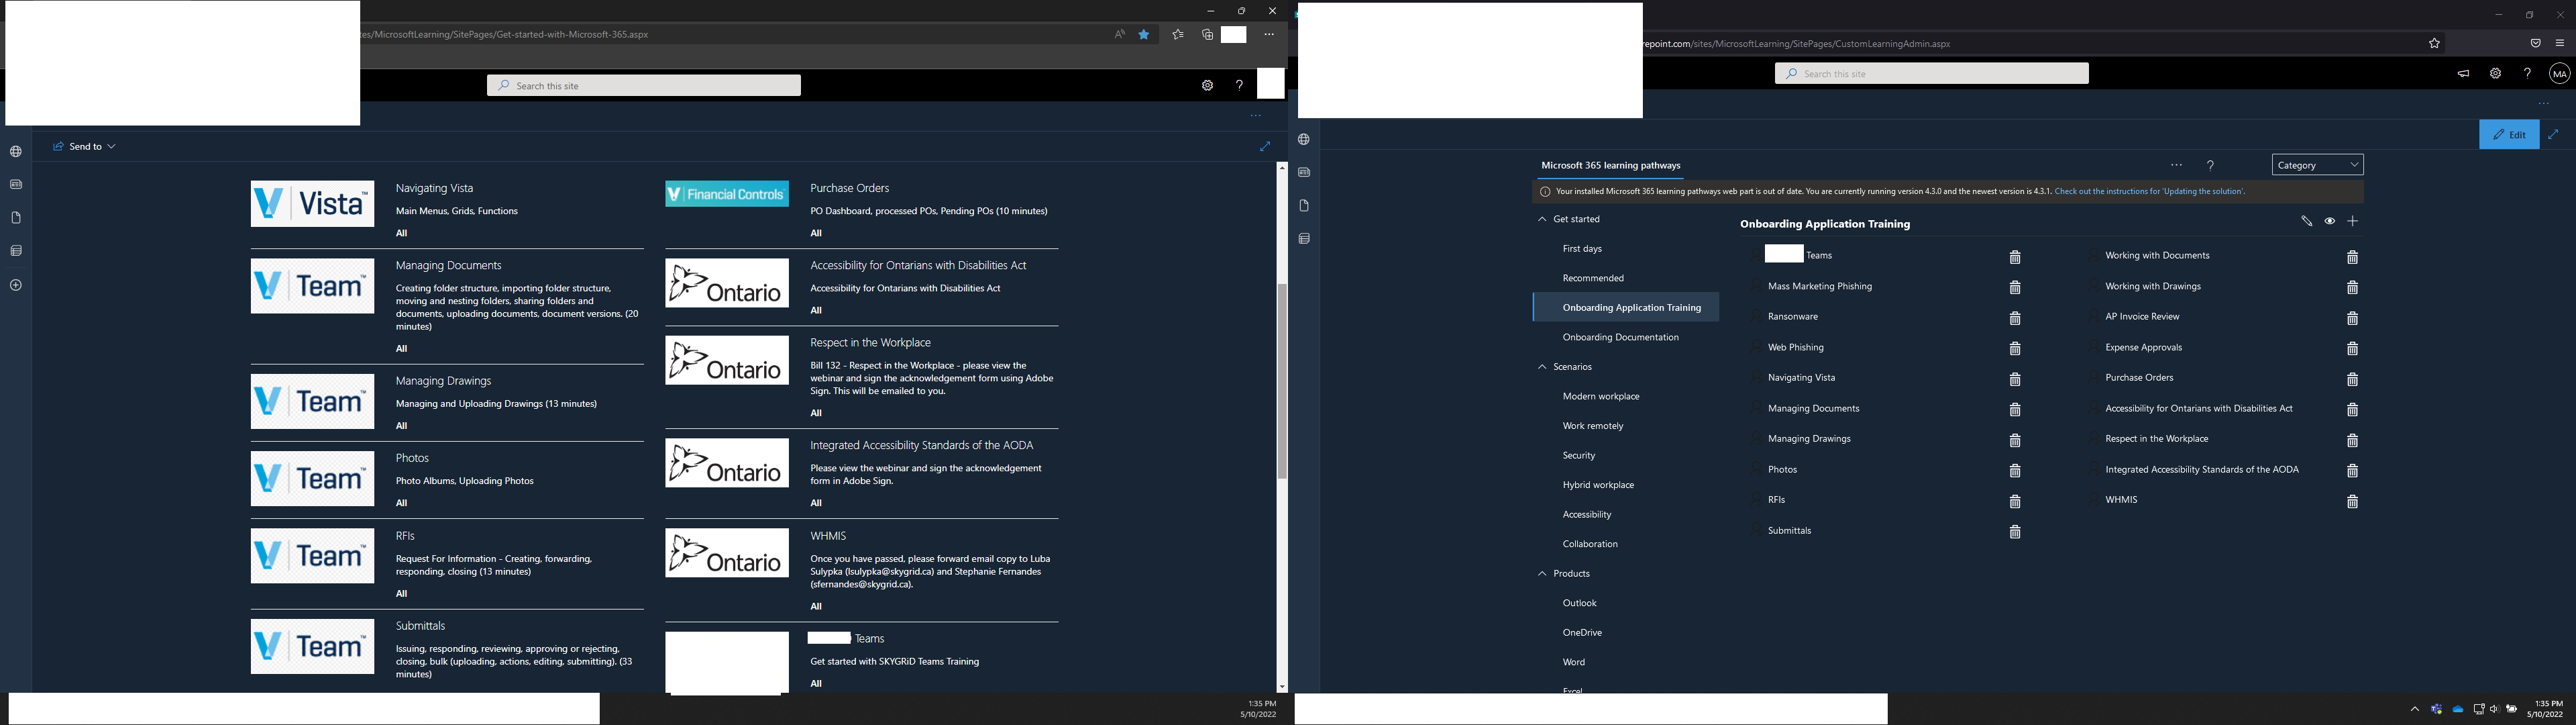
Task: Click Search this site box in left window
Action: click(644, 86)
